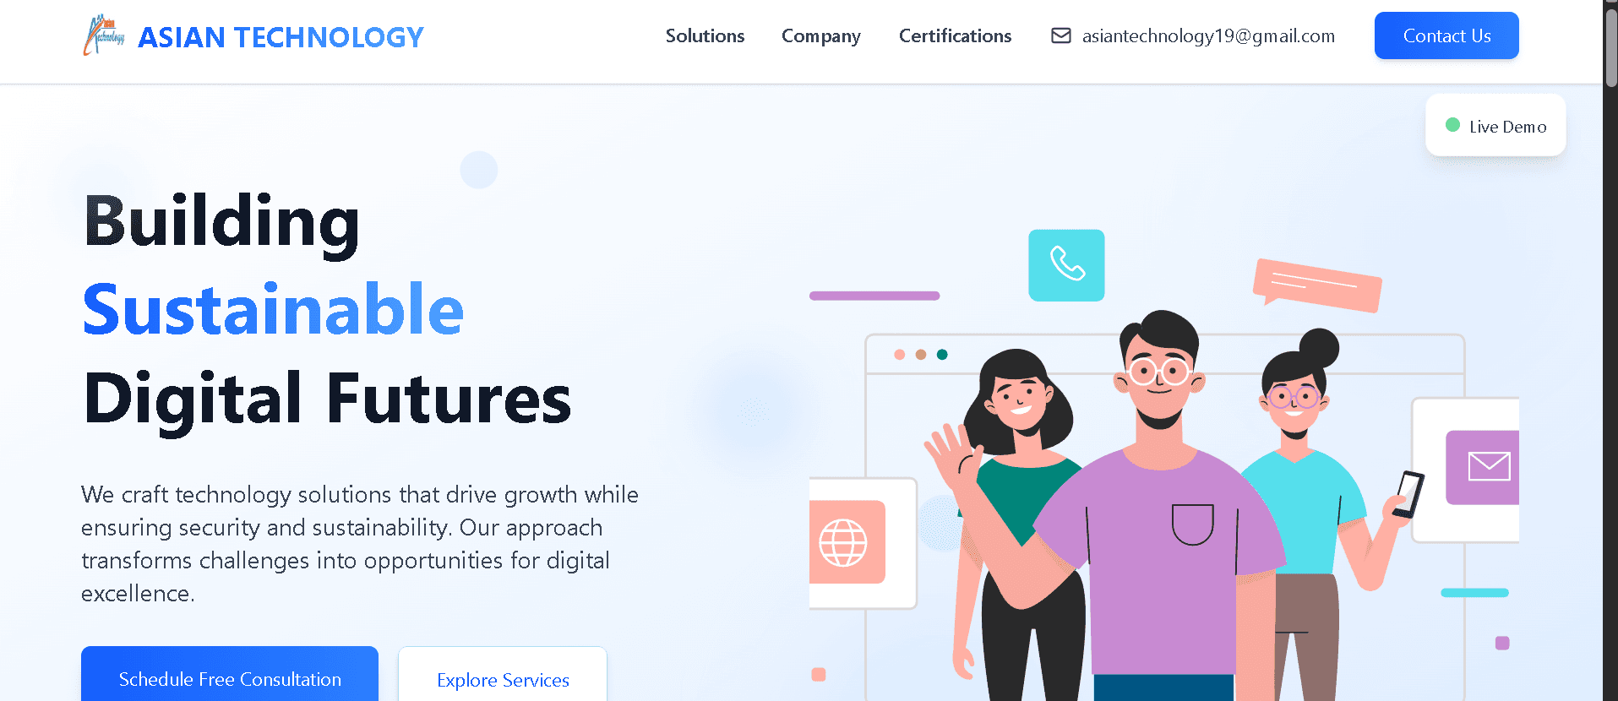
Task: Click the smartphone held by the woman
Action: click(1408, 494)
